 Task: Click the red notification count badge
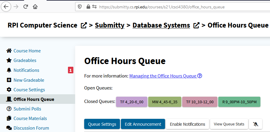71,70
